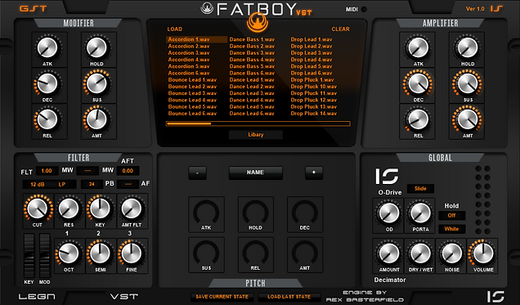520x305 pixels.
Task: Click the Pitch ATK knob
Action: 206,212
